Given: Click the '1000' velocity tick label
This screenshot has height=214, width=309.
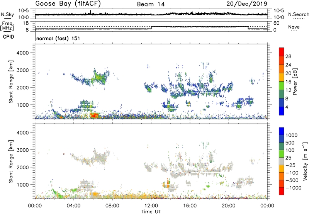Looking at the screenshot, I should click(x=292, y=135).
